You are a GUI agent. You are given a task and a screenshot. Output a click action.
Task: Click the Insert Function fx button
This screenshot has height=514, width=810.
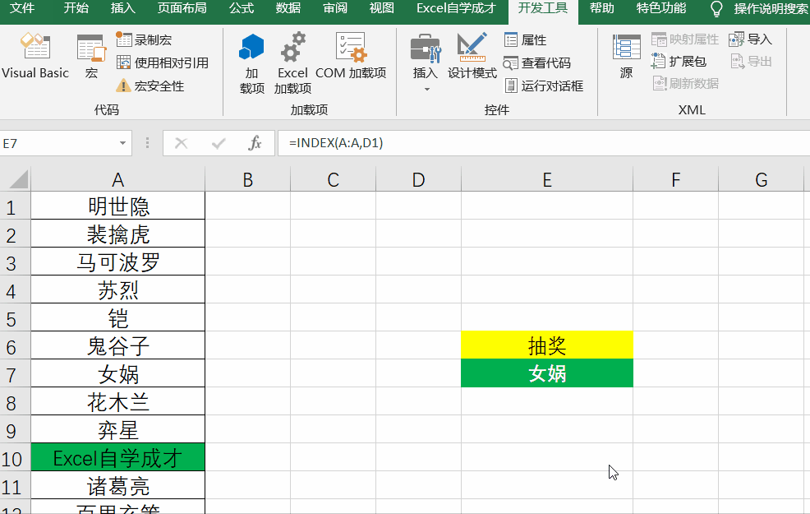pyautogui.click(x=255, y=143)
